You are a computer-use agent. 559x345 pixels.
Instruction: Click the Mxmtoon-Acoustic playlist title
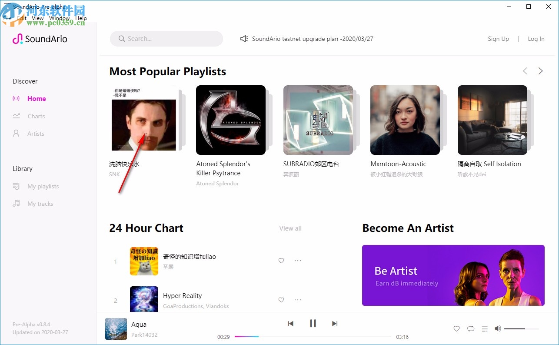coord(398,164)
